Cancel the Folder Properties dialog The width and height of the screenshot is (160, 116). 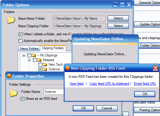(x=107, y=108)
